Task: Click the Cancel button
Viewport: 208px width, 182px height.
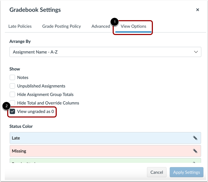Action: (157, 172)
